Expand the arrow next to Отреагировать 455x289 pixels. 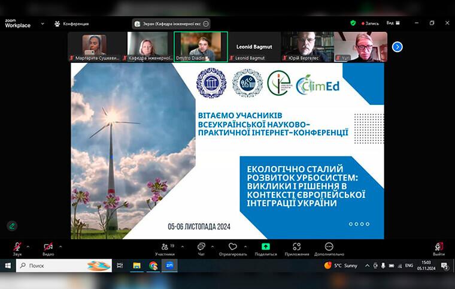pos(245,247)
